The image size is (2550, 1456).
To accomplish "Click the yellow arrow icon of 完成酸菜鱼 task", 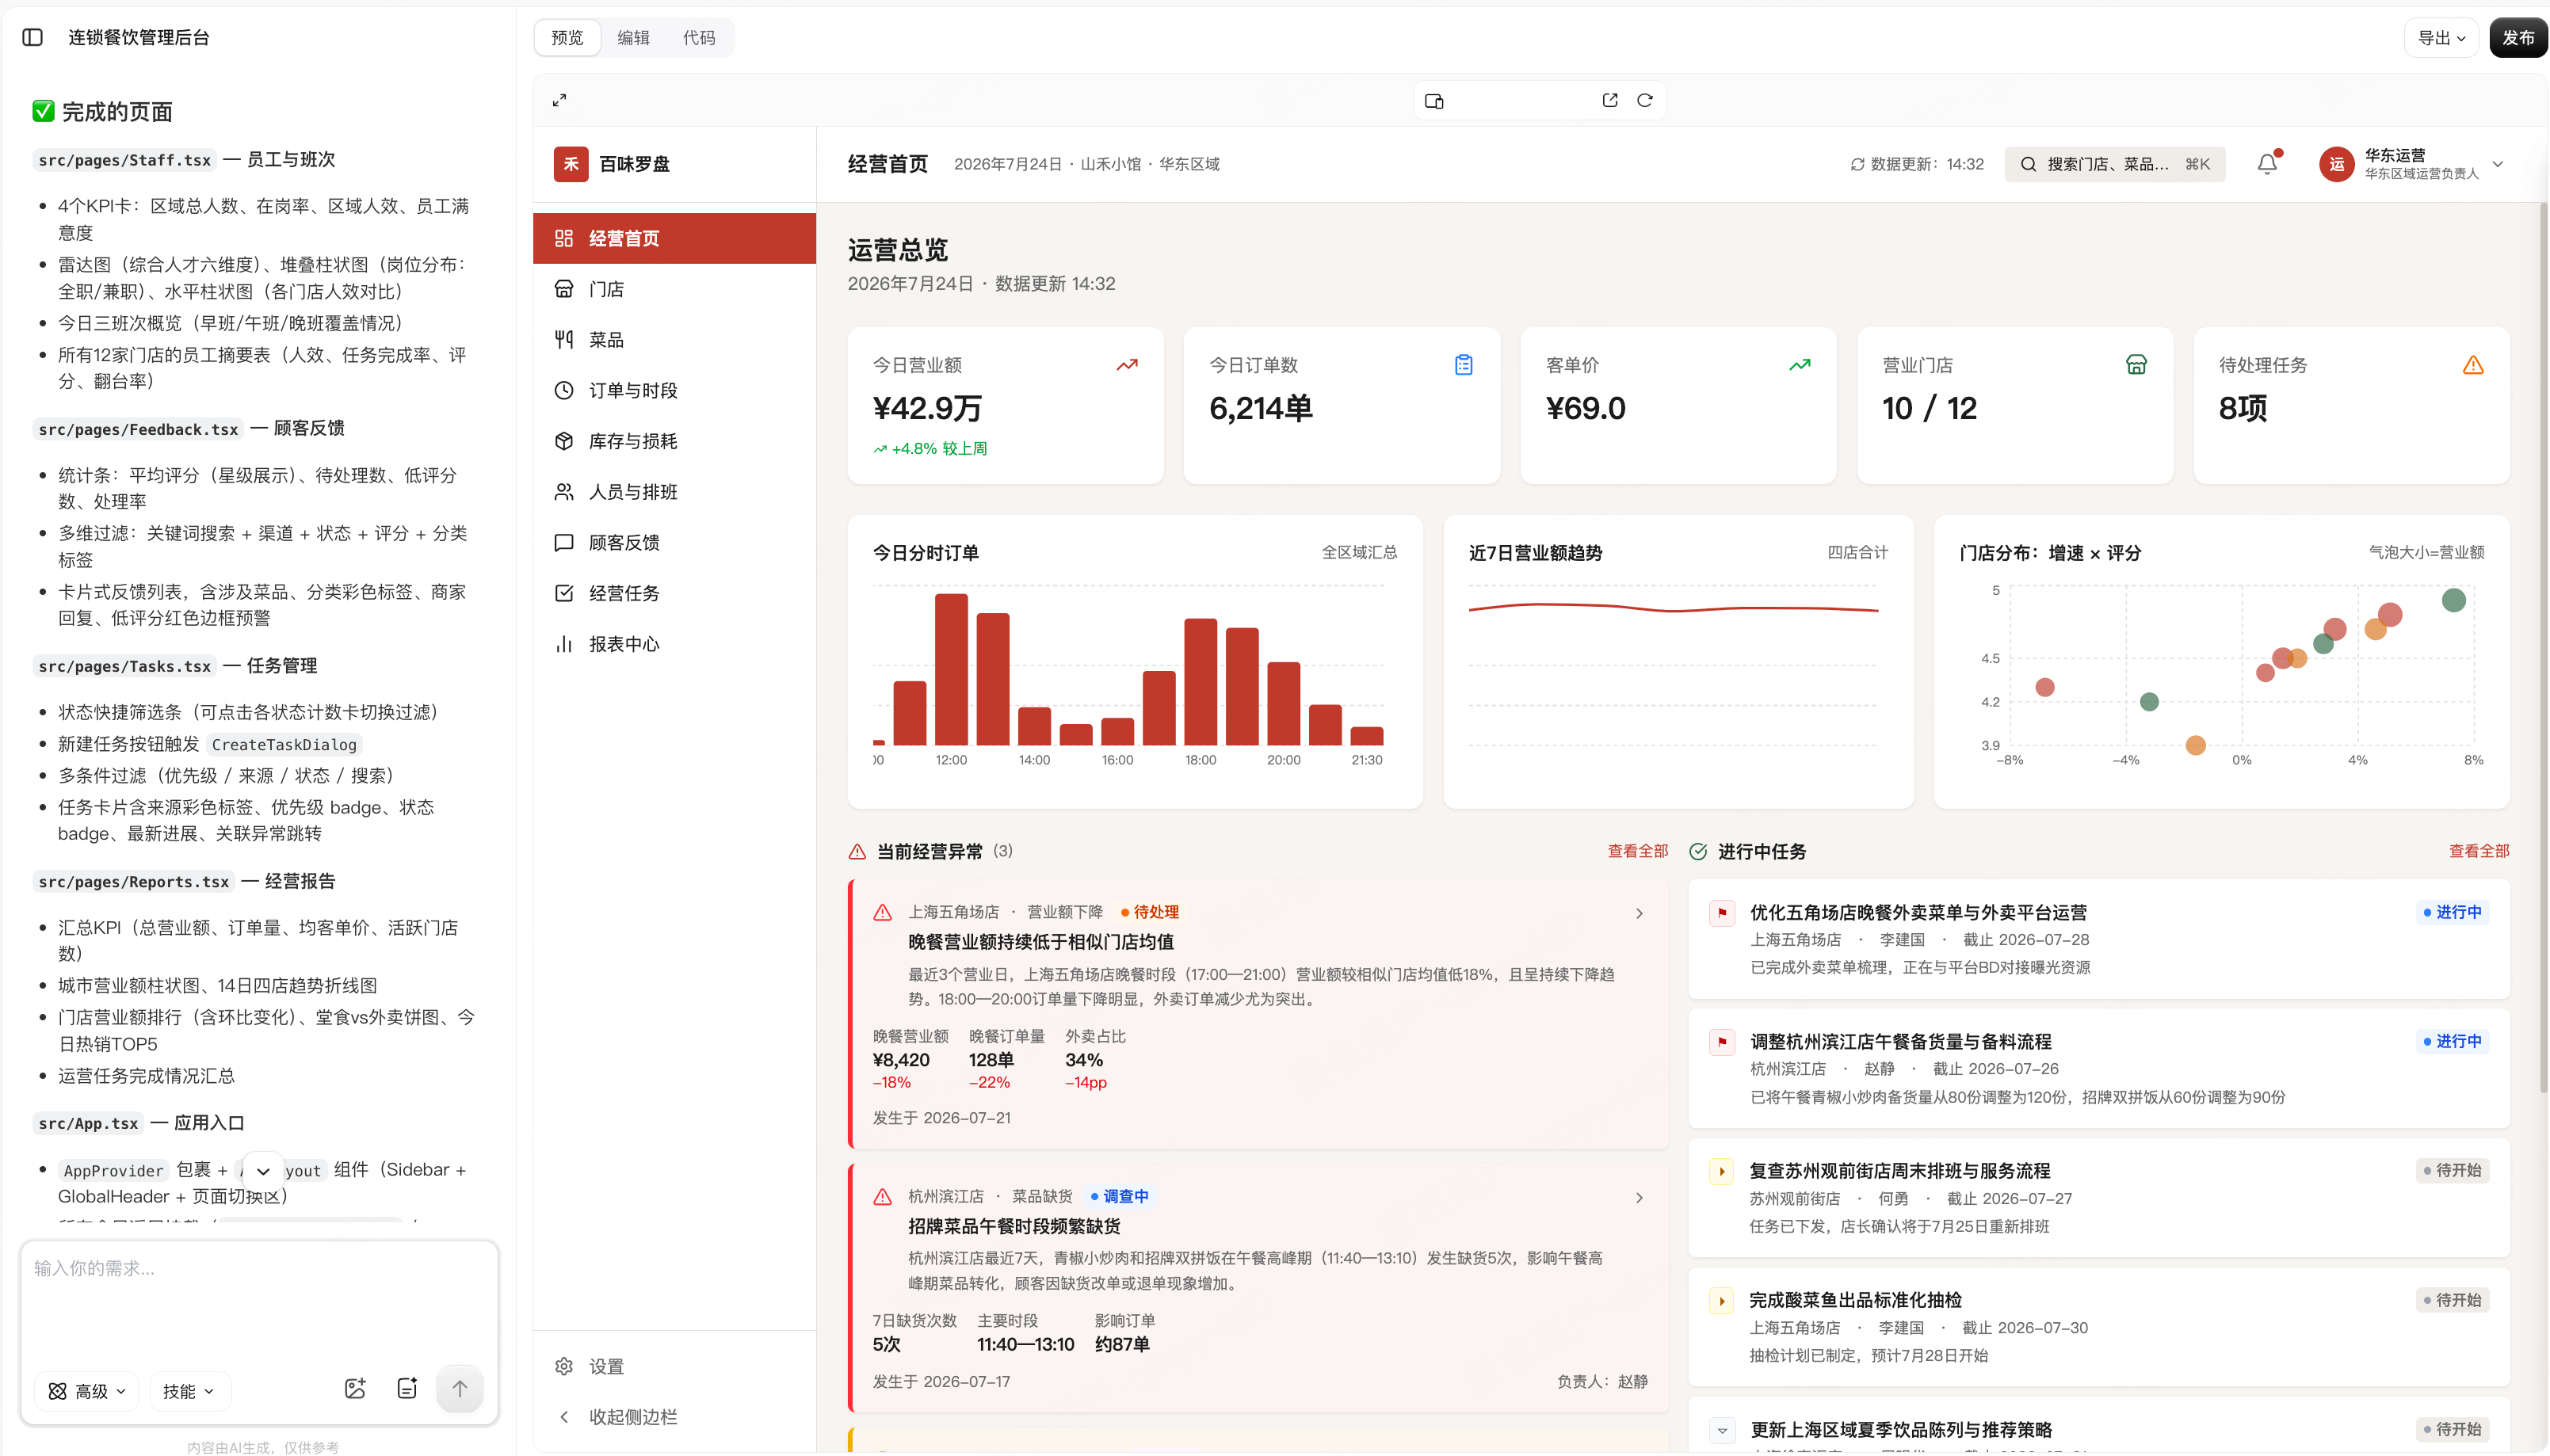I will click(1722, 1301).
